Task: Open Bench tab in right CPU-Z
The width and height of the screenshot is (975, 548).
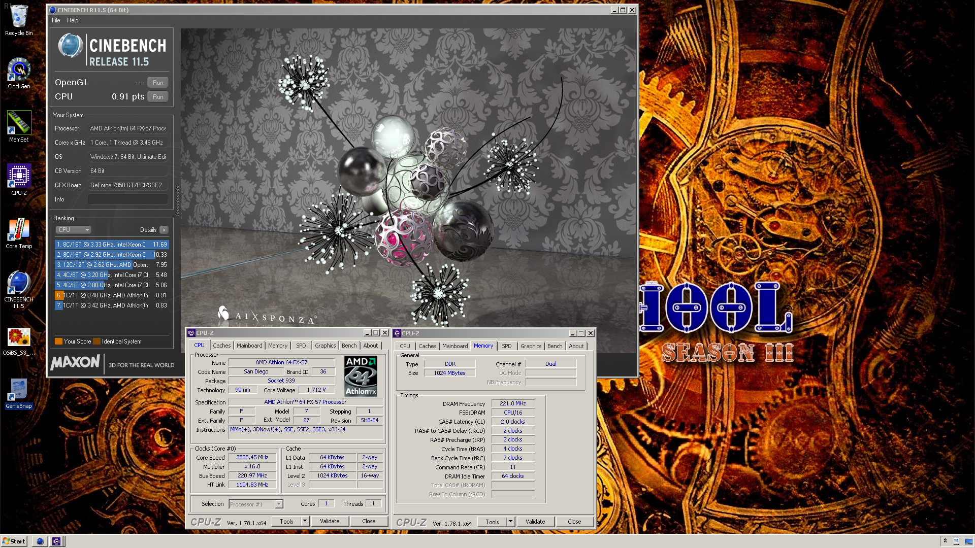Action: point(555,346)
